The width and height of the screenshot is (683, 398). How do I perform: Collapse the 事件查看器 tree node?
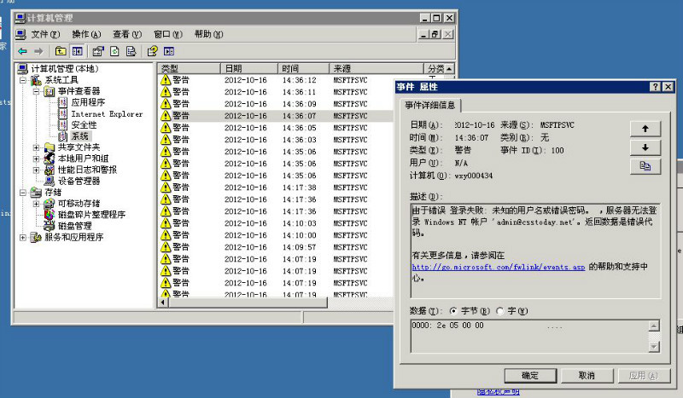(37, 91)
